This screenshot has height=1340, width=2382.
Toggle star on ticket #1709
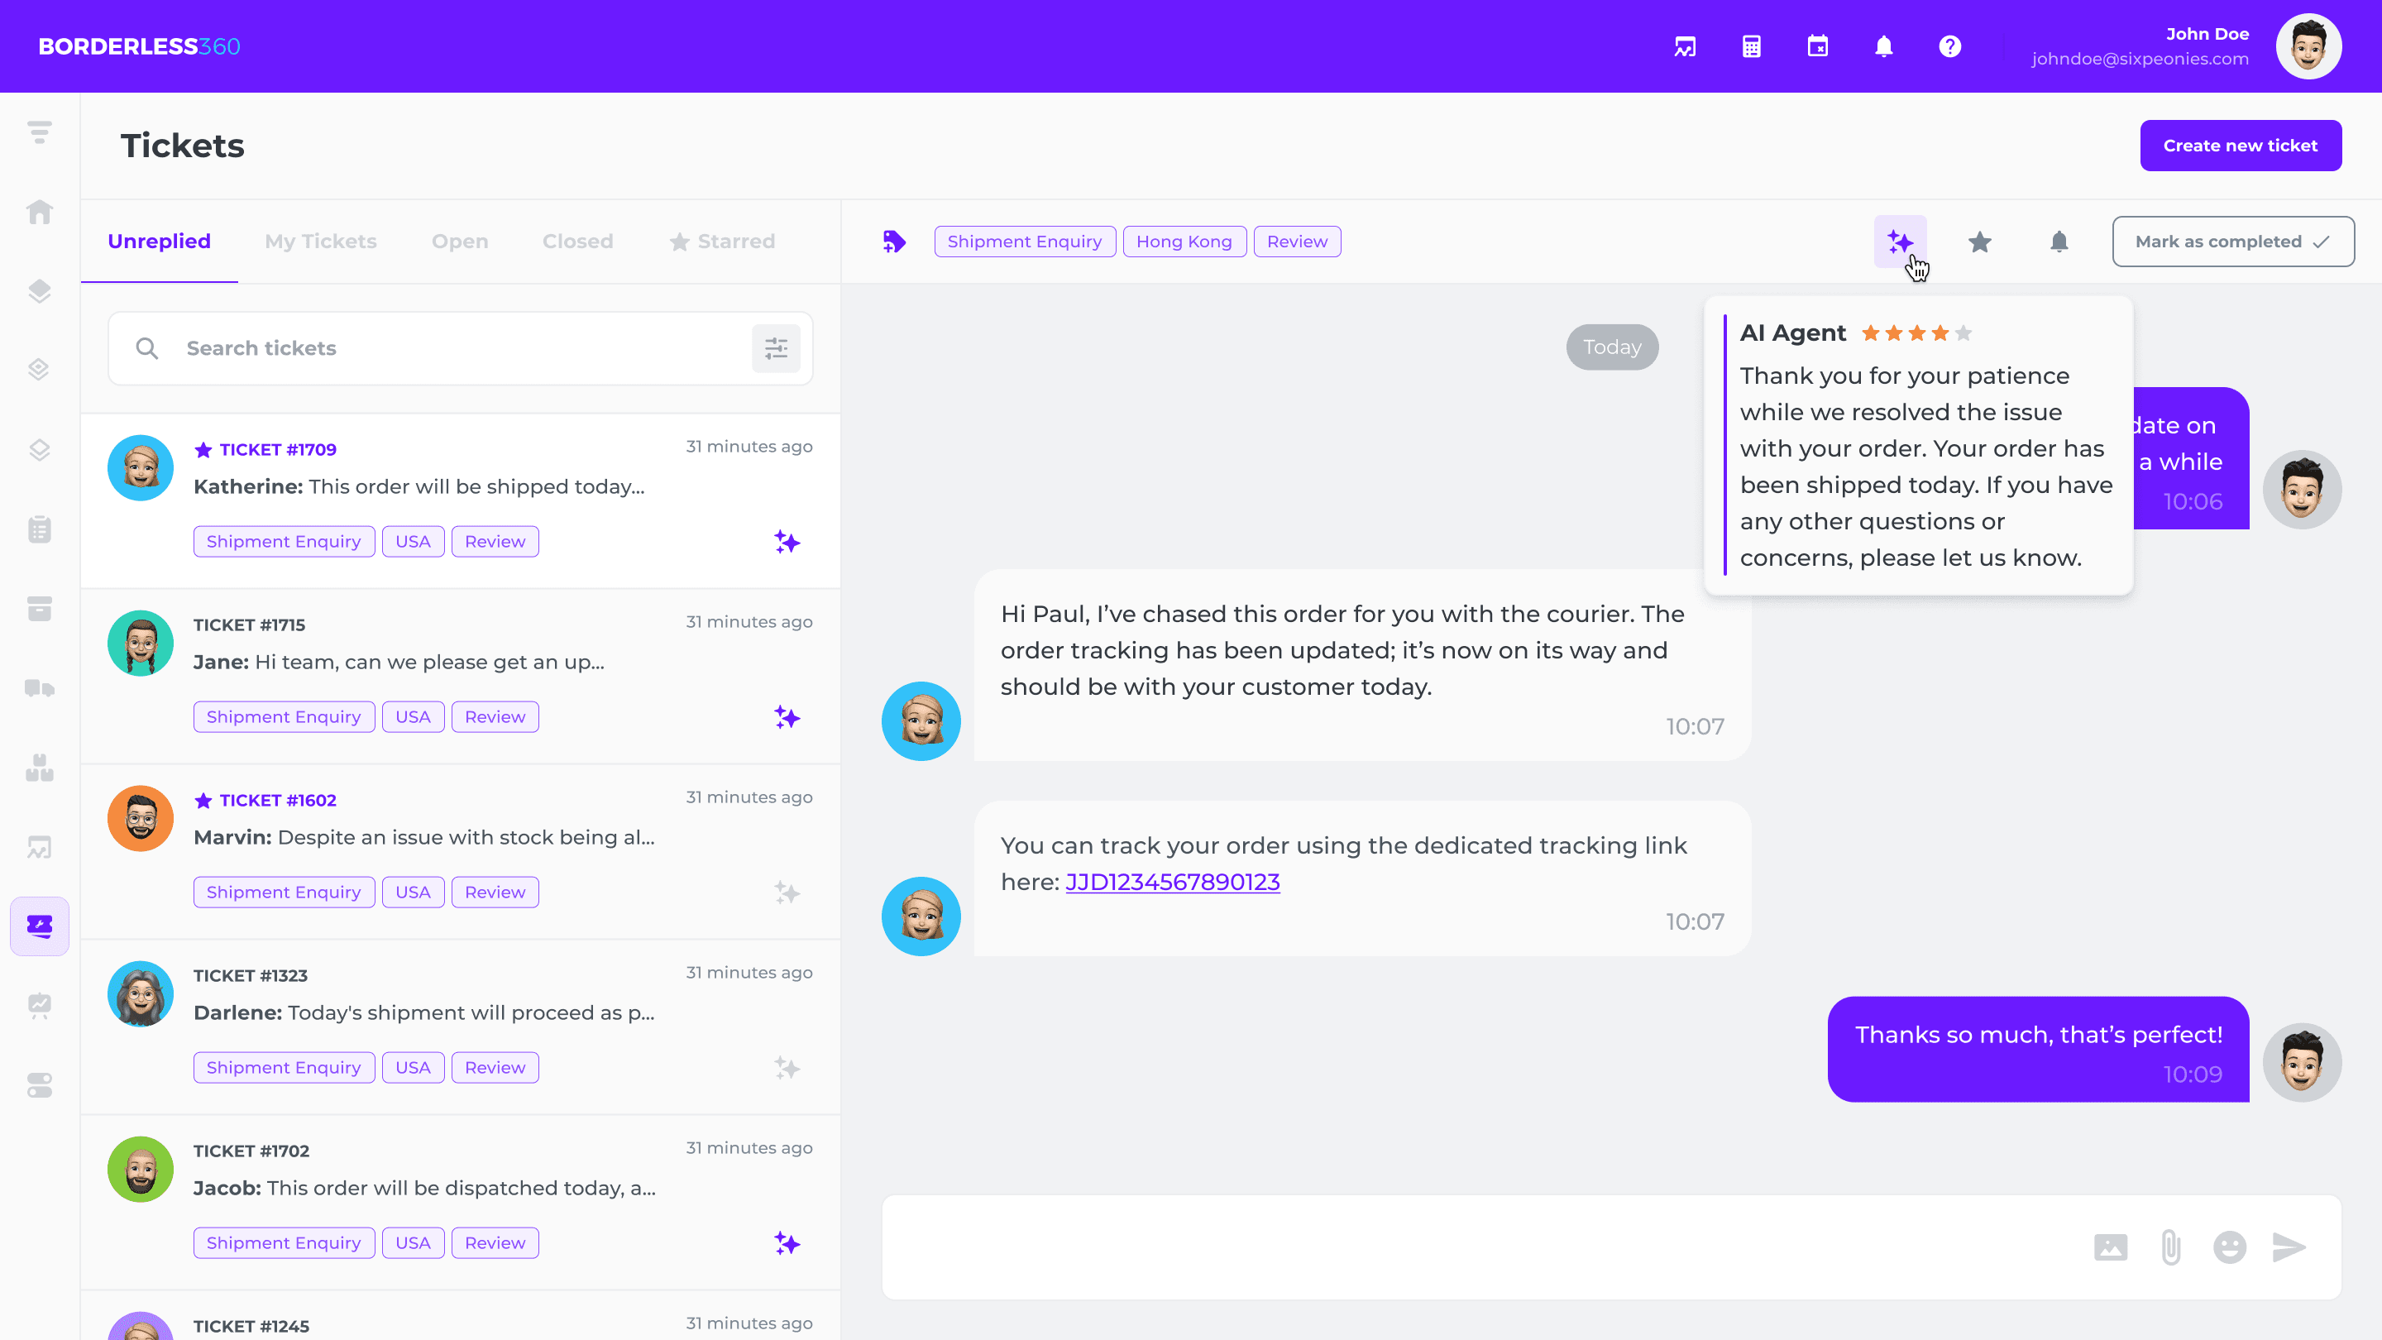(203, 449)
